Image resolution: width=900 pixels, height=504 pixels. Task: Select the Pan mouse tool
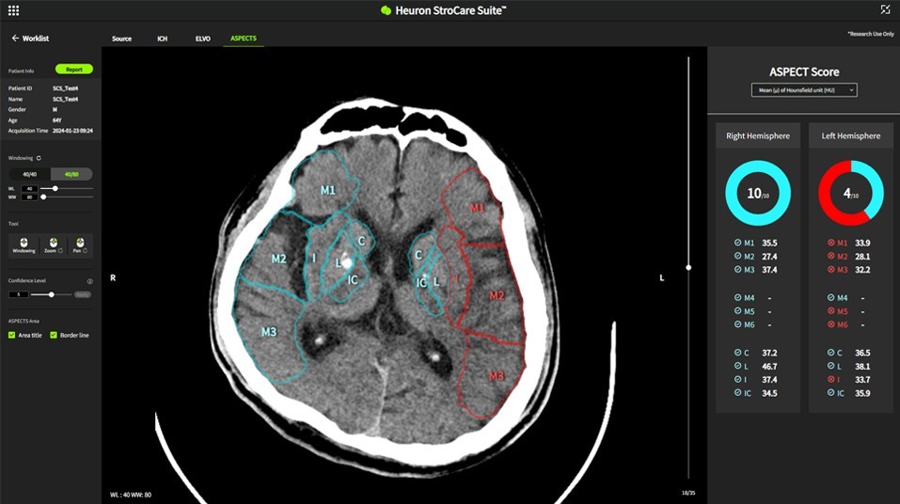tap(79, 244)
